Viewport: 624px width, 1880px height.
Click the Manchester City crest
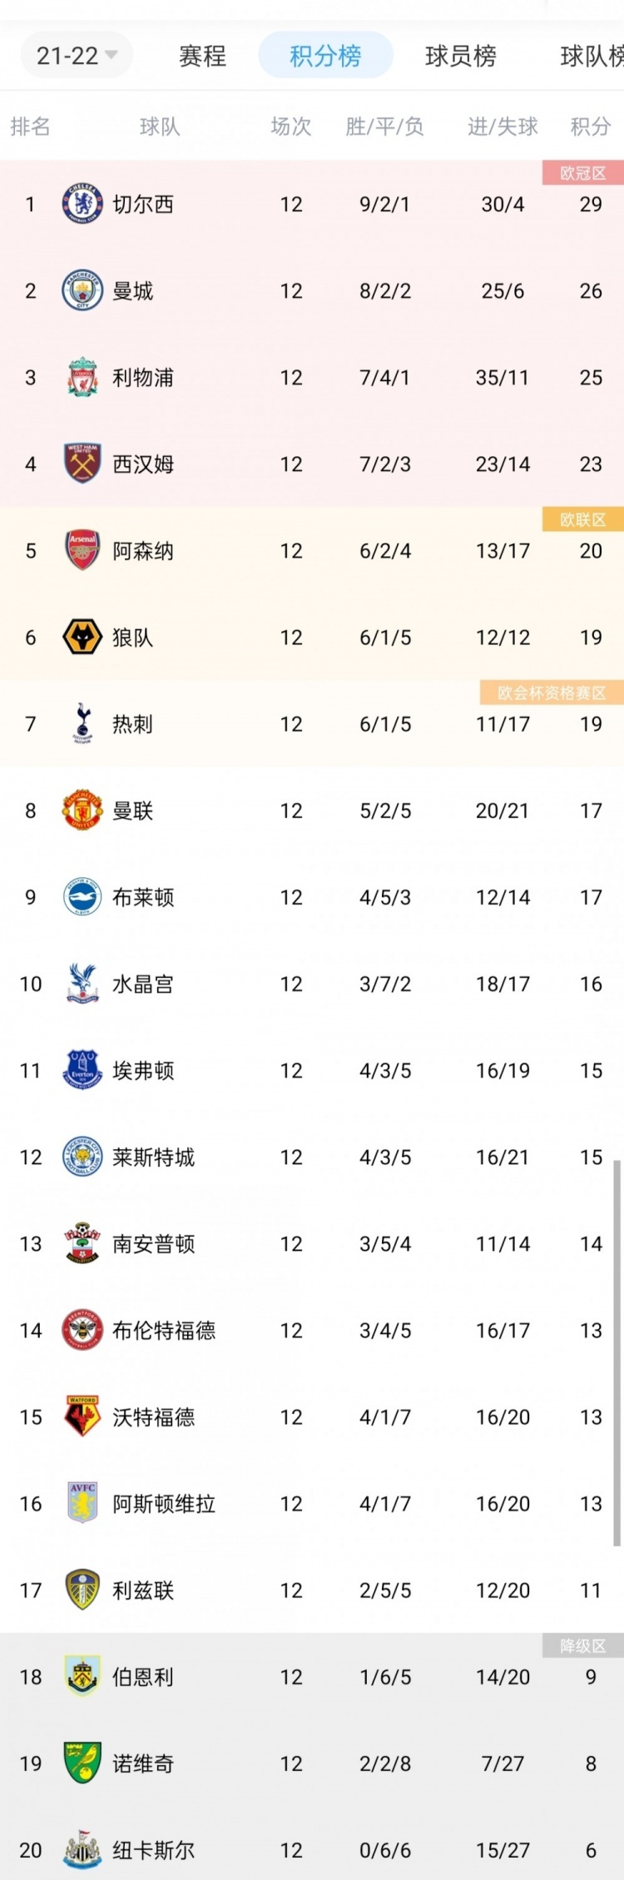82,290
